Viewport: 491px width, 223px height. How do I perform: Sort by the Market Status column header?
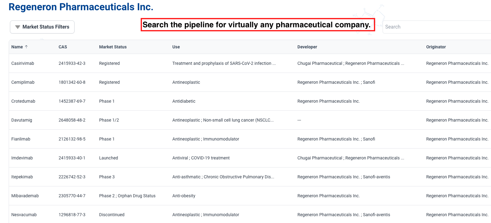point(113,47)
